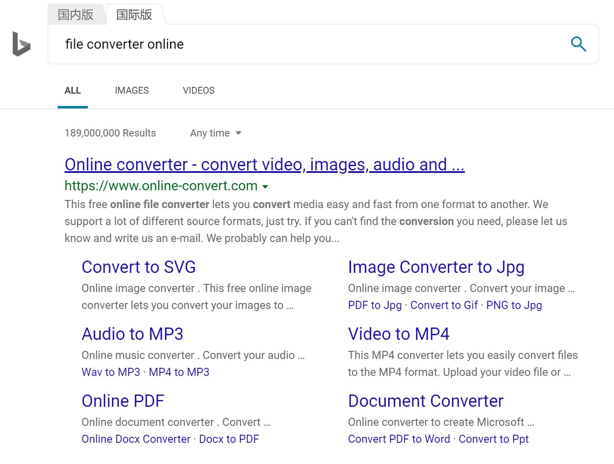The height and width of the screenshot is (464, 614).
Task: Click the Bing logo icon
Action: (x=21, y=44)
